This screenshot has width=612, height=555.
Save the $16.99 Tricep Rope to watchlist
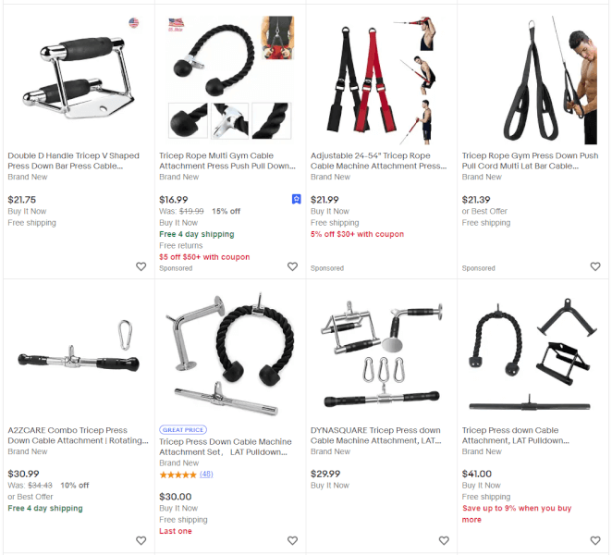coord(292,266)
